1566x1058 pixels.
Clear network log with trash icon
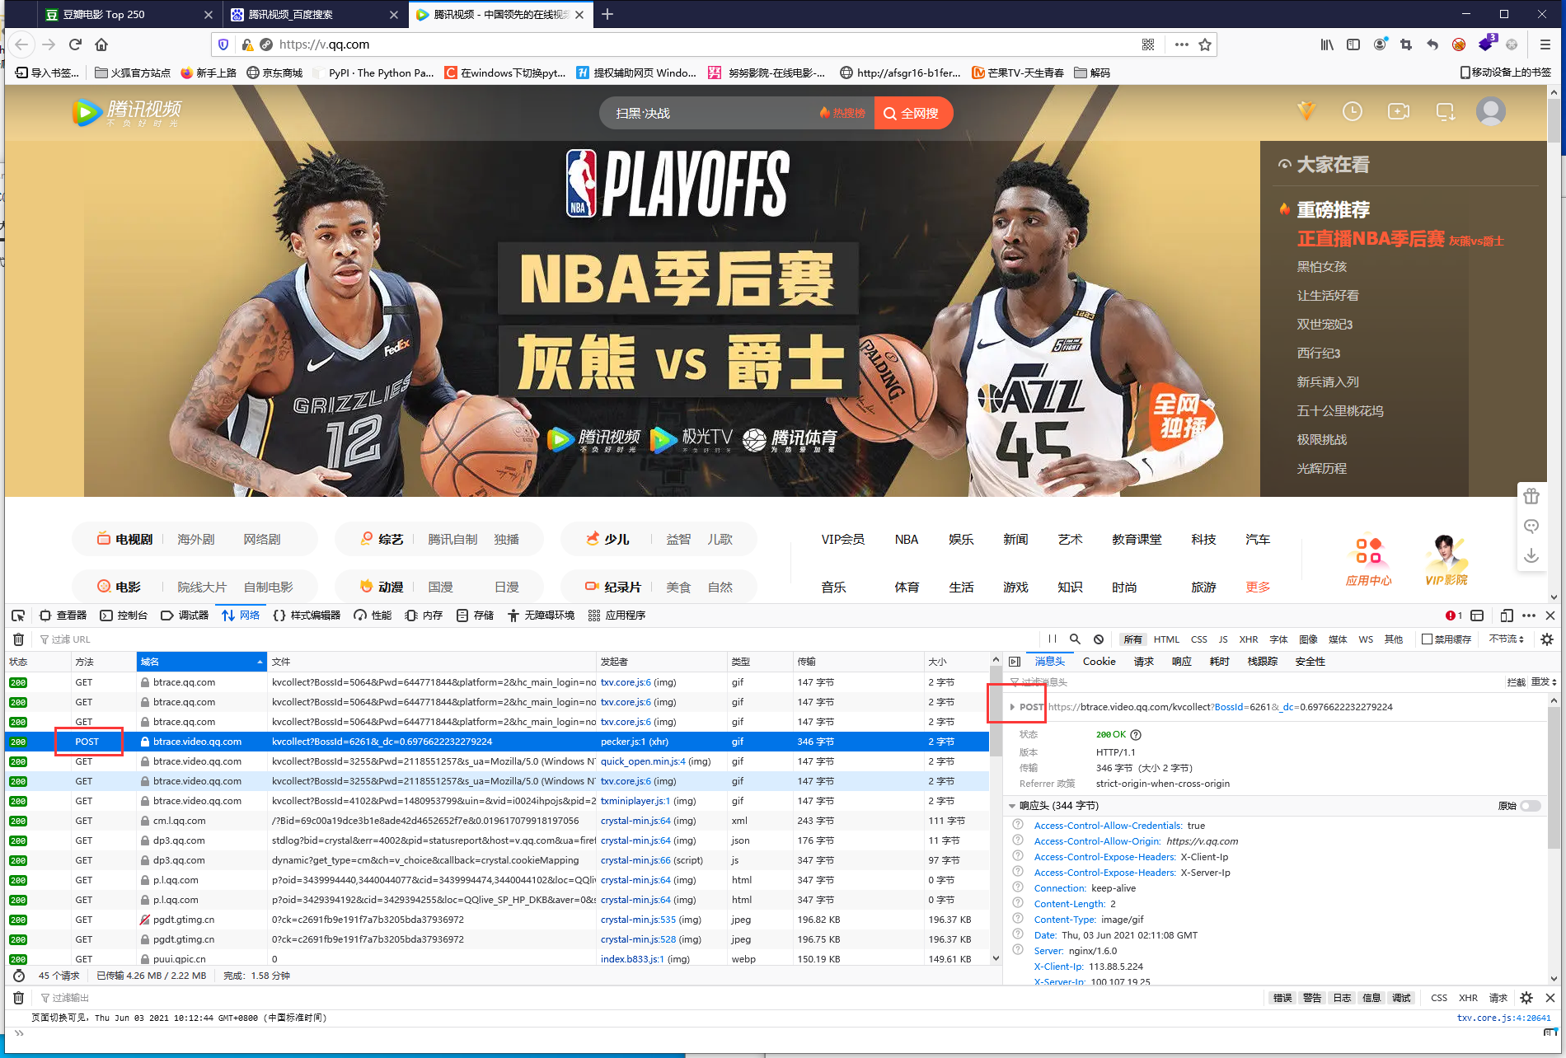[18, 639]
